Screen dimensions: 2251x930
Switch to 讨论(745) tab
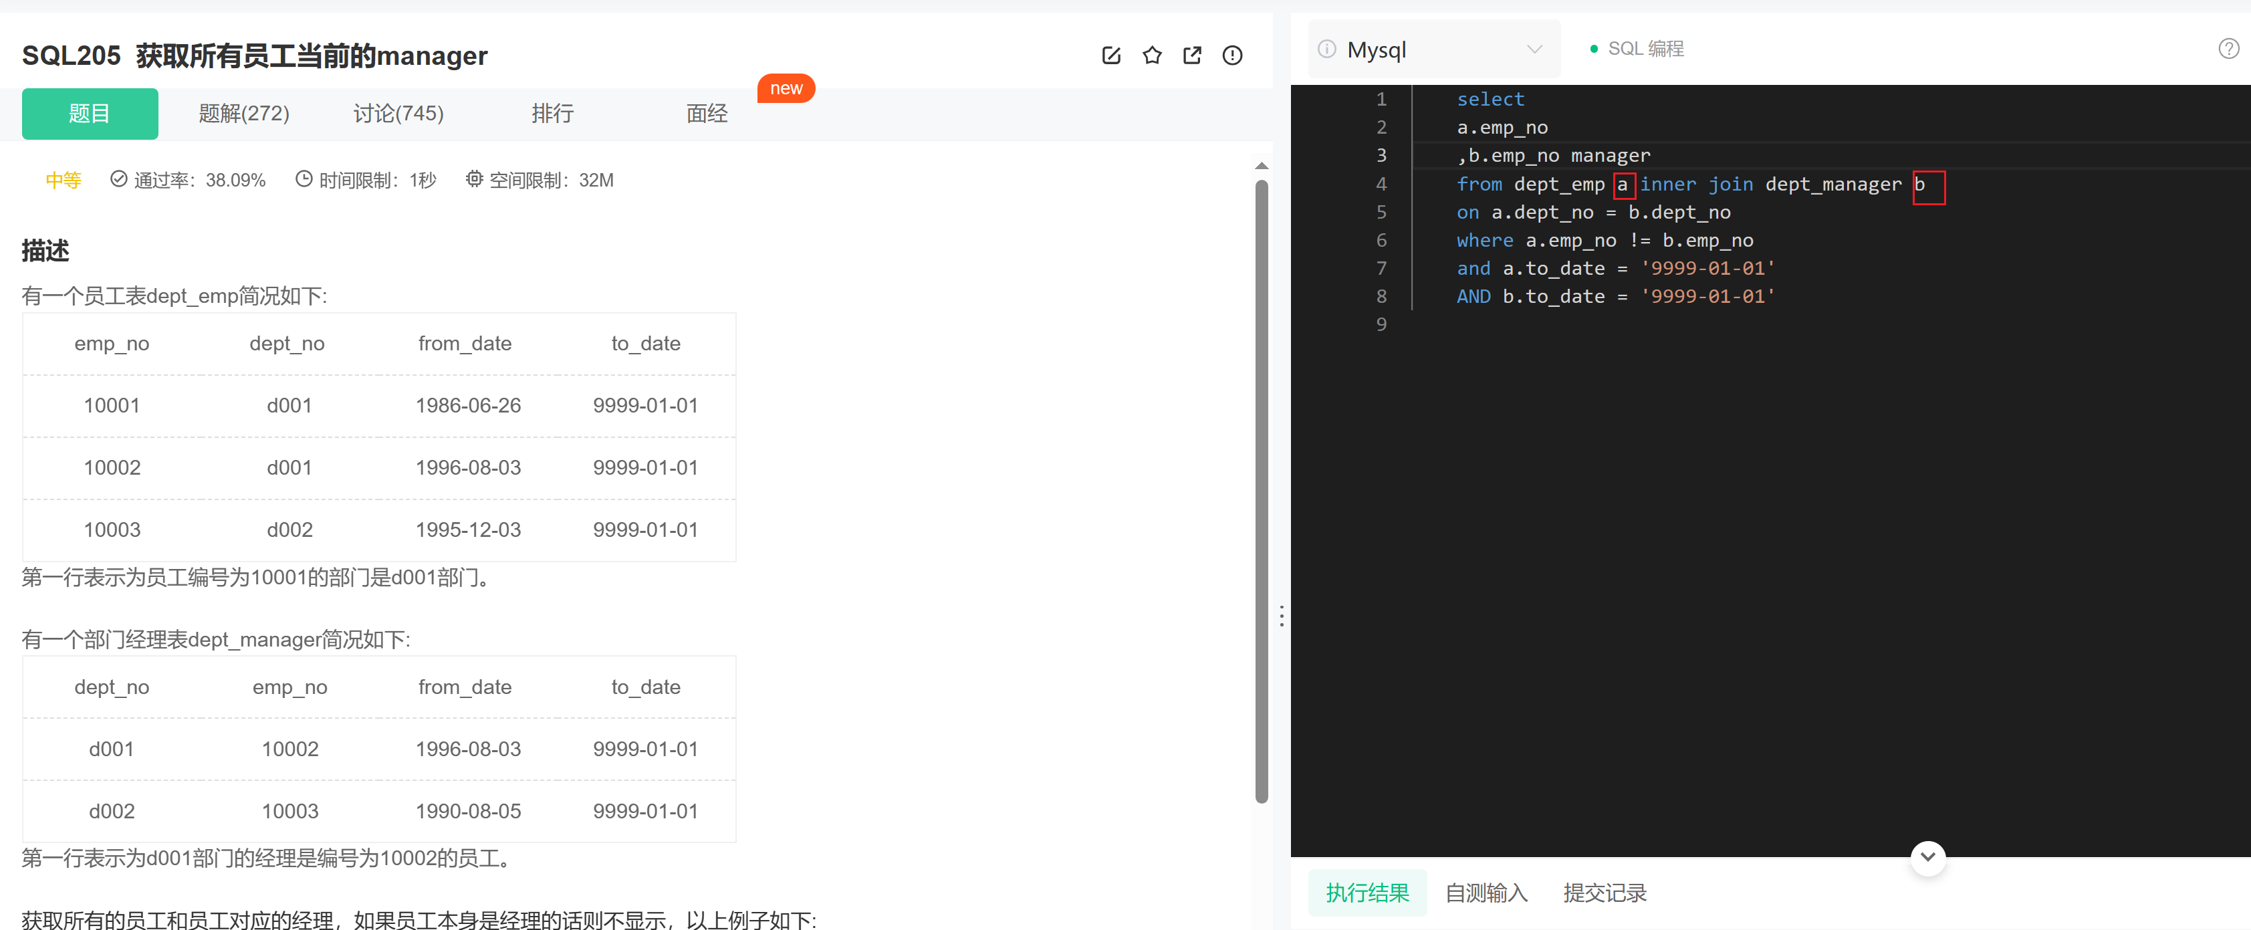coord(398,114)
